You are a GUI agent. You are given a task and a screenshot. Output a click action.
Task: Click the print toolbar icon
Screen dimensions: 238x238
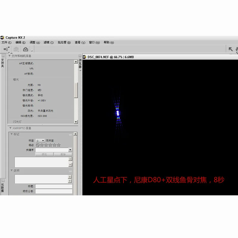pyautogui.click(x=25, y=49)
